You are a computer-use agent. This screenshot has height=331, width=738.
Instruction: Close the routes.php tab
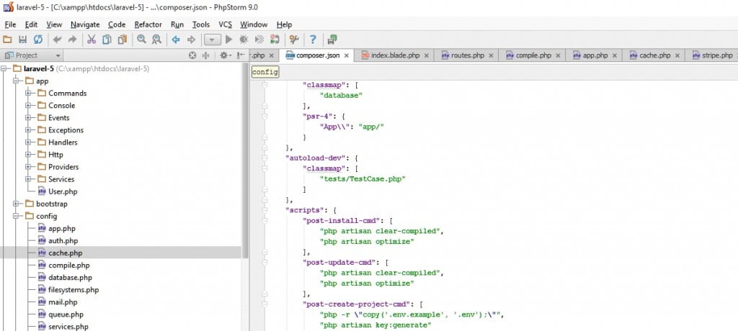pyautogui.click(x=491, y=55)
